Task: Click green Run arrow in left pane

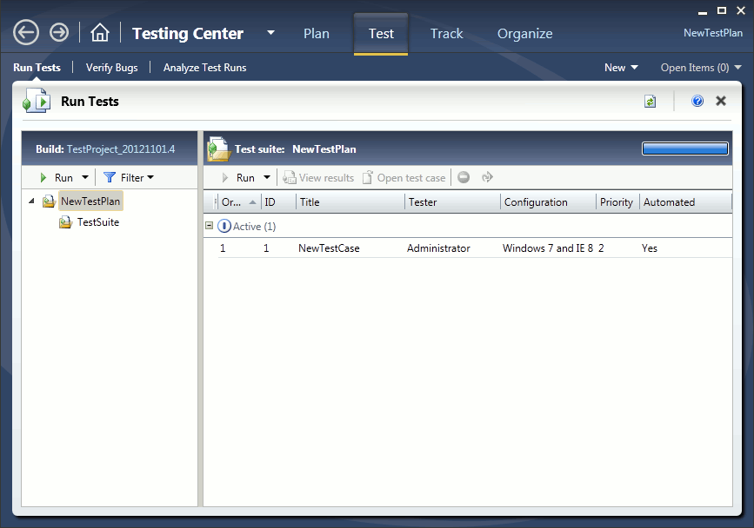Action: (x=43, y=178)
